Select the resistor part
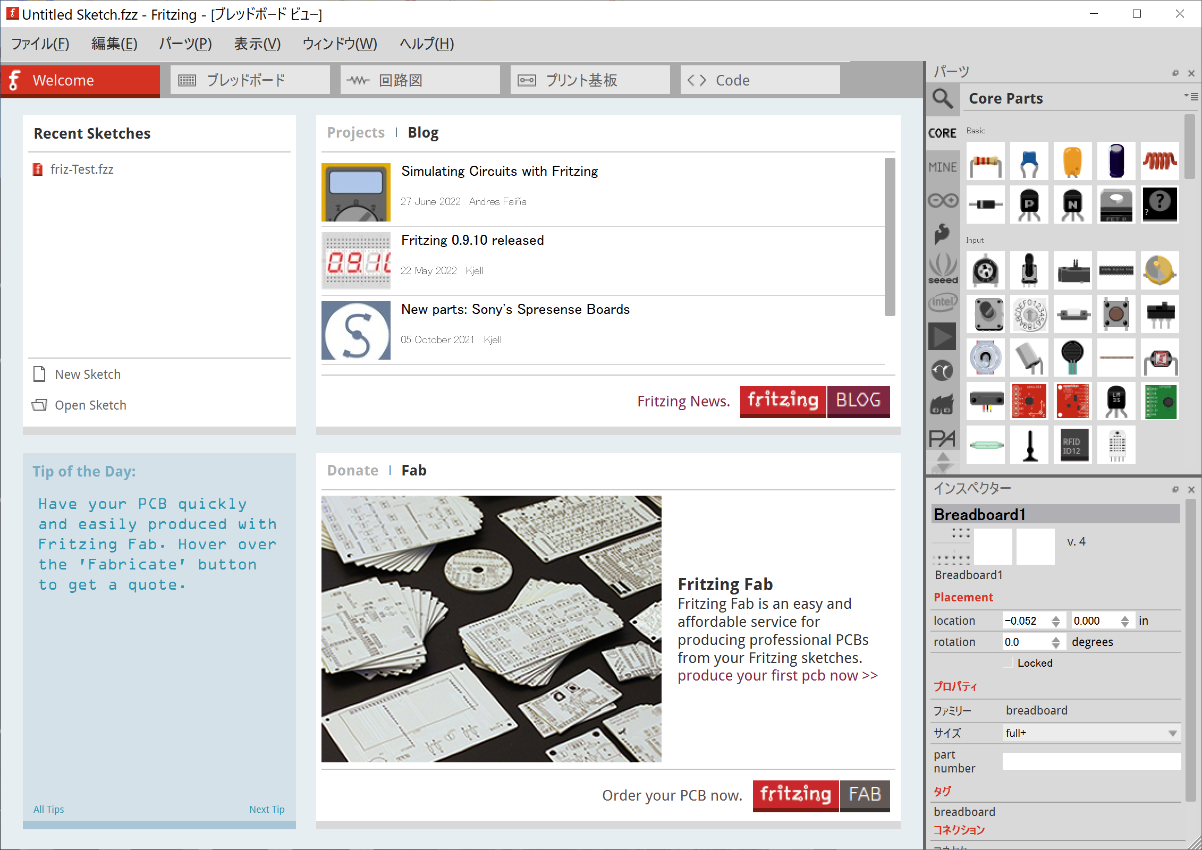The image size is (1202, 850). coord(986,161)
